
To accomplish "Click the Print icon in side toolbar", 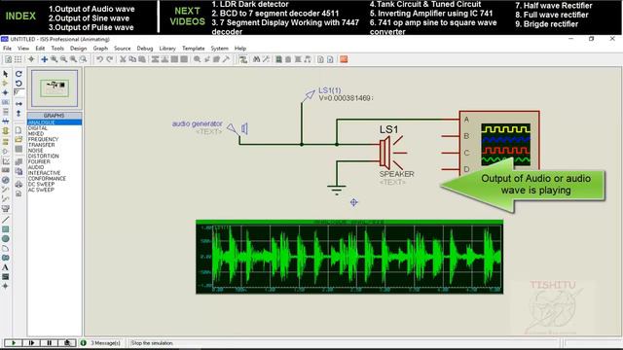I will [18, 184].
